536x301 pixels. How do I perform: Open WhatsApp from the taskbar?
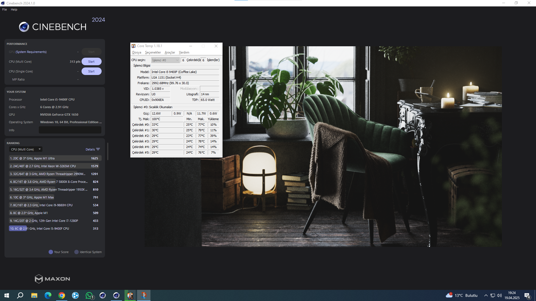89,295
